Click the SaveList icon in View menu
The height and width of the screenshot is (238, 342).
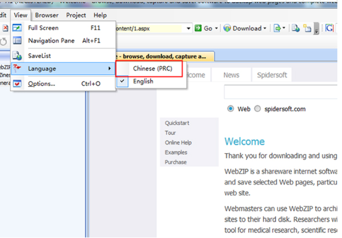(18, 56)
